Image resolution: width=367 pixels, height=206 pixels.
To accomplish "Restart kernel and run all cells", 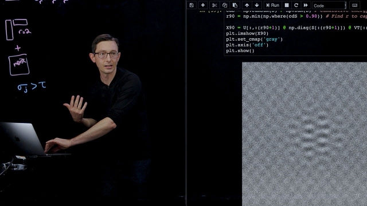I will pyautogui.click(x=306, y=5).
